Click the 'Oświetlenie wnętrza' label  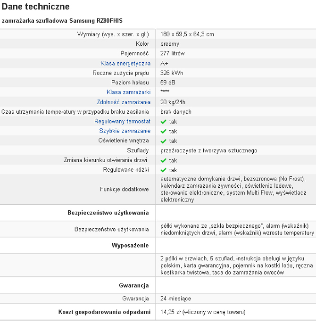pos(124,141)
